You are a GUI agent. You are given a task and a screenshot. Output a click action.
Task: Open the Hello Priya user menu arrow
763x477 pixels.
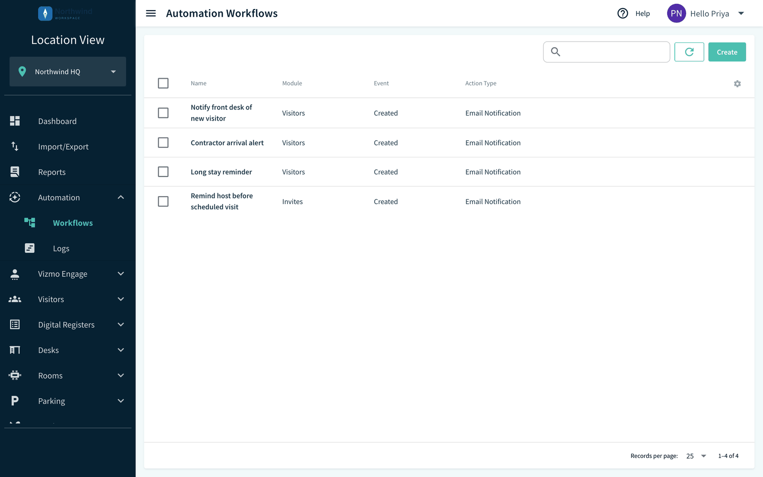click(x=741, y=13)
